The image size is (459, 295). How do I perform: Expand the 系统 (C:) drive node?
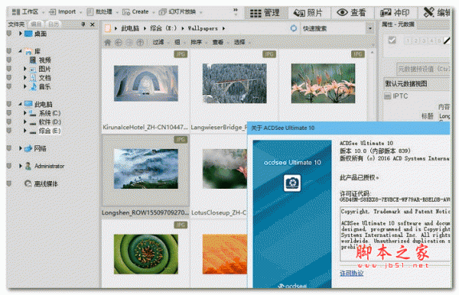pos(25,113)
